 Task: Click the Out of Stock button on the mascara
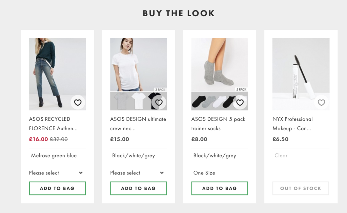301,188
